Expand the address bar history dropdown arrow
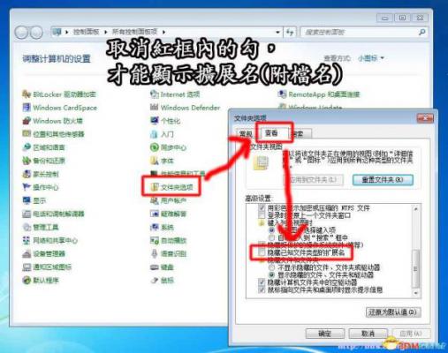 click(277, 32)
